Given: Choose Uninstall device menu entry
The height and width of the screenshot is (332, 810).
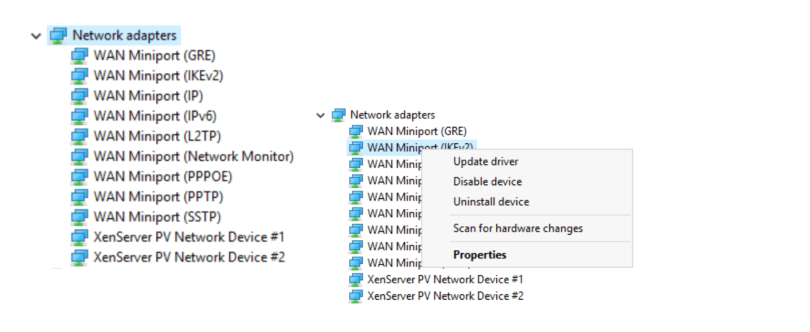Looking at the screenshot, I should coord(491,202).
